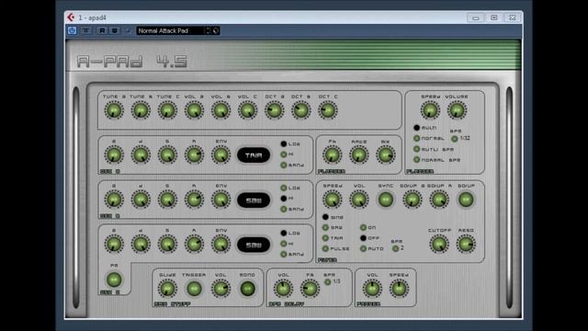Click the Tune A knob

pos(114,110)
